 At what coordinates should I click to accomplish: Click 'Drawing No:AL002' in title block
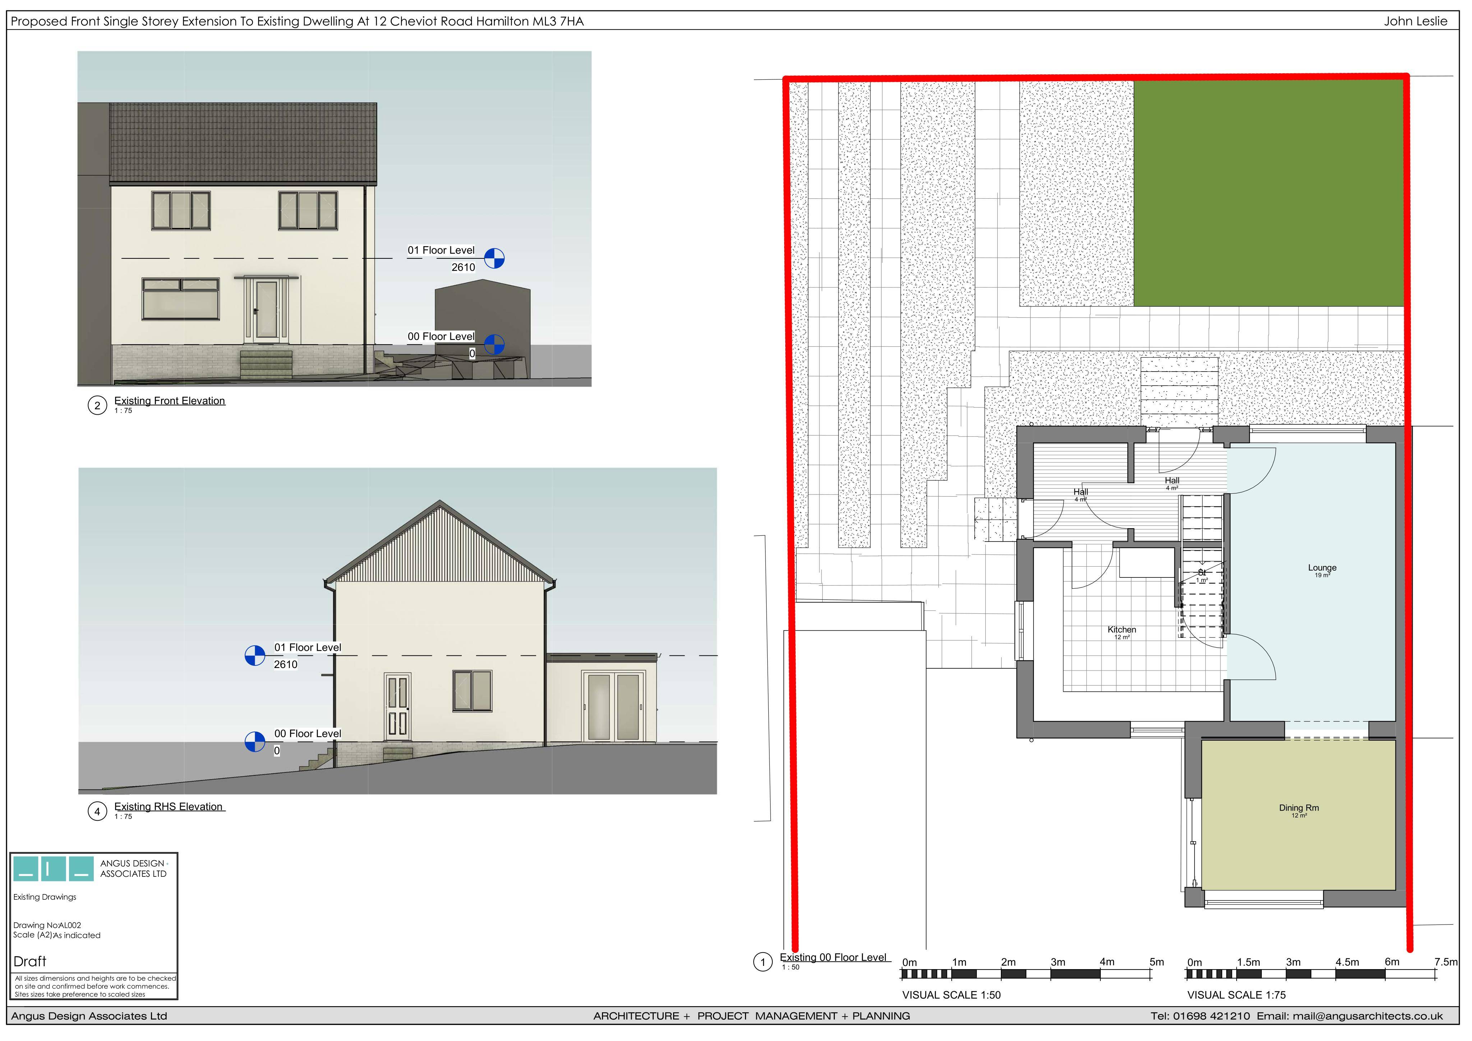[47, 925]
